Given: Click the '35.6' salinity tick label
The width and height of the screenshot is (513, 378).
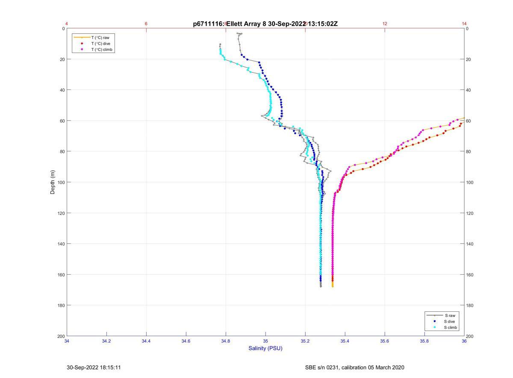Looking at the screenshot, I should click(385, 341).
